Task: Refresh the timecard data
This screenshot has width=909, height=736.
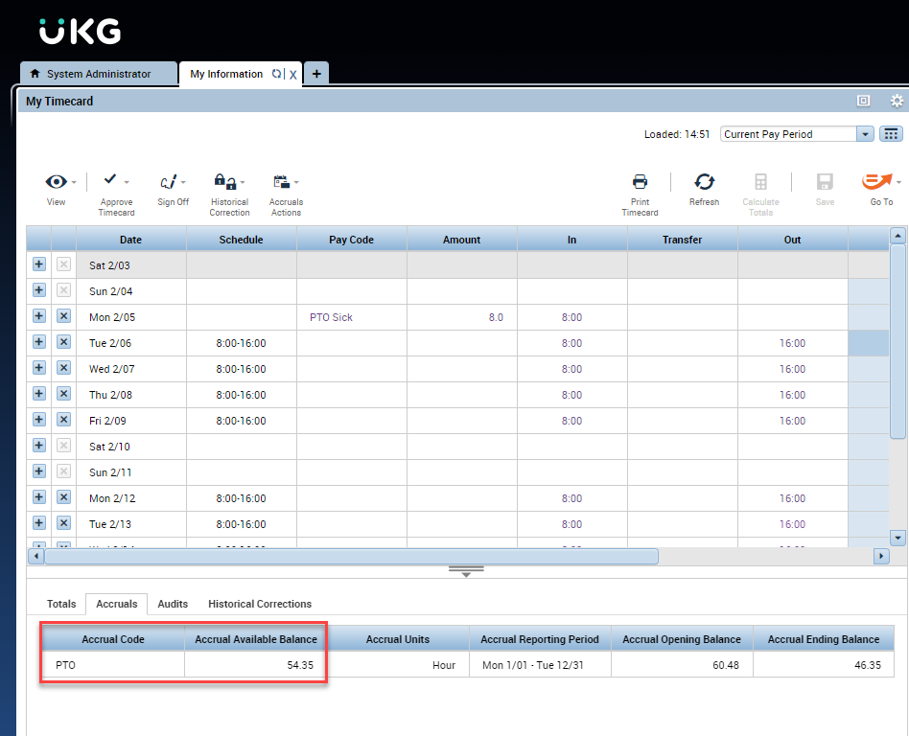Action: point(704,182)
